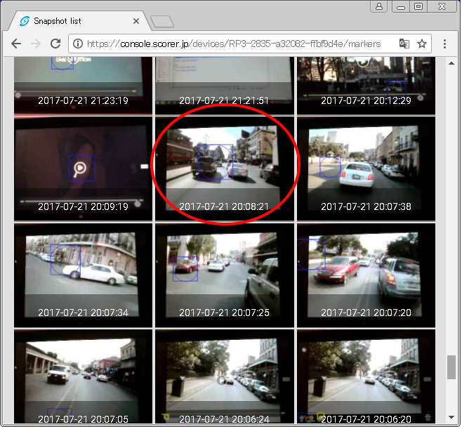Open snapshot dated 2017-07-21 21:23:19

click(83, 85)
